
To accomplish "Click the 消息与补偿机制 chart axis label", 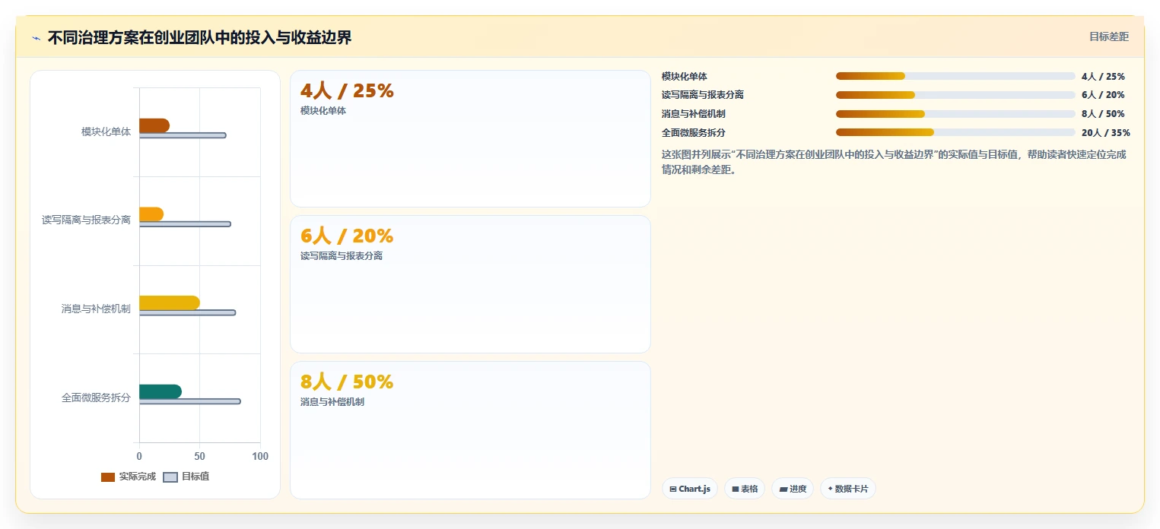I will (97, 309).
